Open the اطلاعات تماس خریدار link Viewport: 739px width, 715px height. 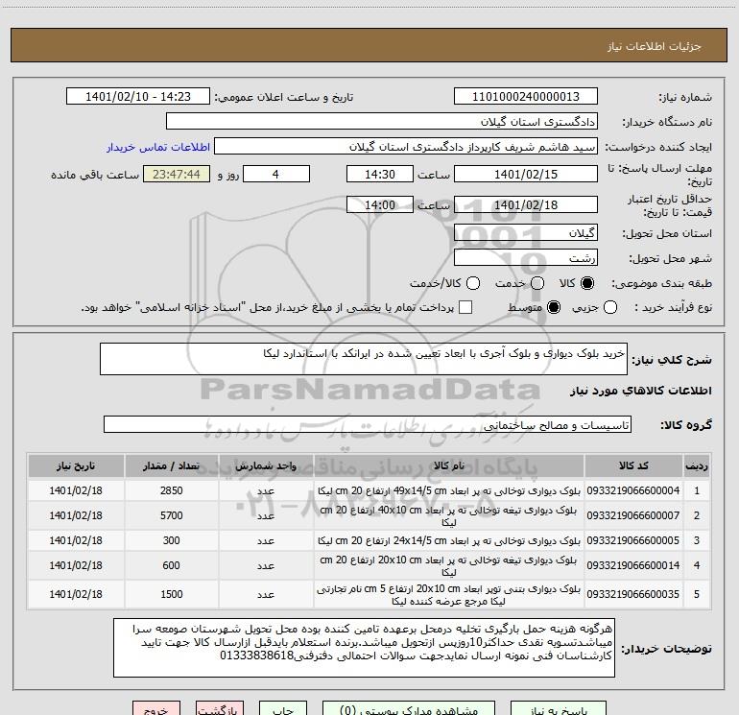[x=158, y=147]
